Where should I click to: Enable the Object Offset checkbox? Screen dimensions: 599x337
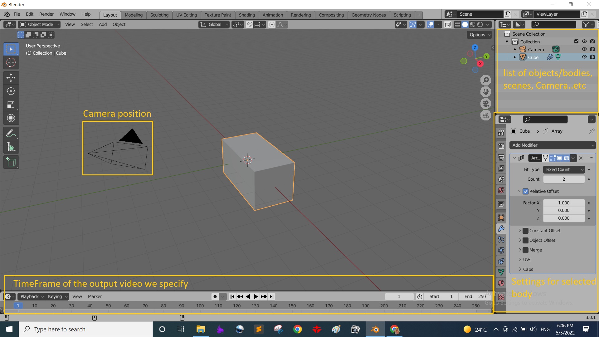point(526,240)
